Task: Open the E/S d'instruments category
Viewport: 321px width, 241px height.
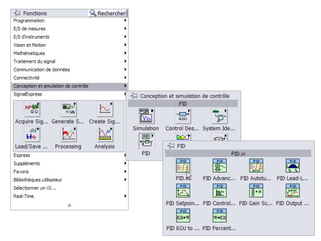Action: [x=69, y=37]
